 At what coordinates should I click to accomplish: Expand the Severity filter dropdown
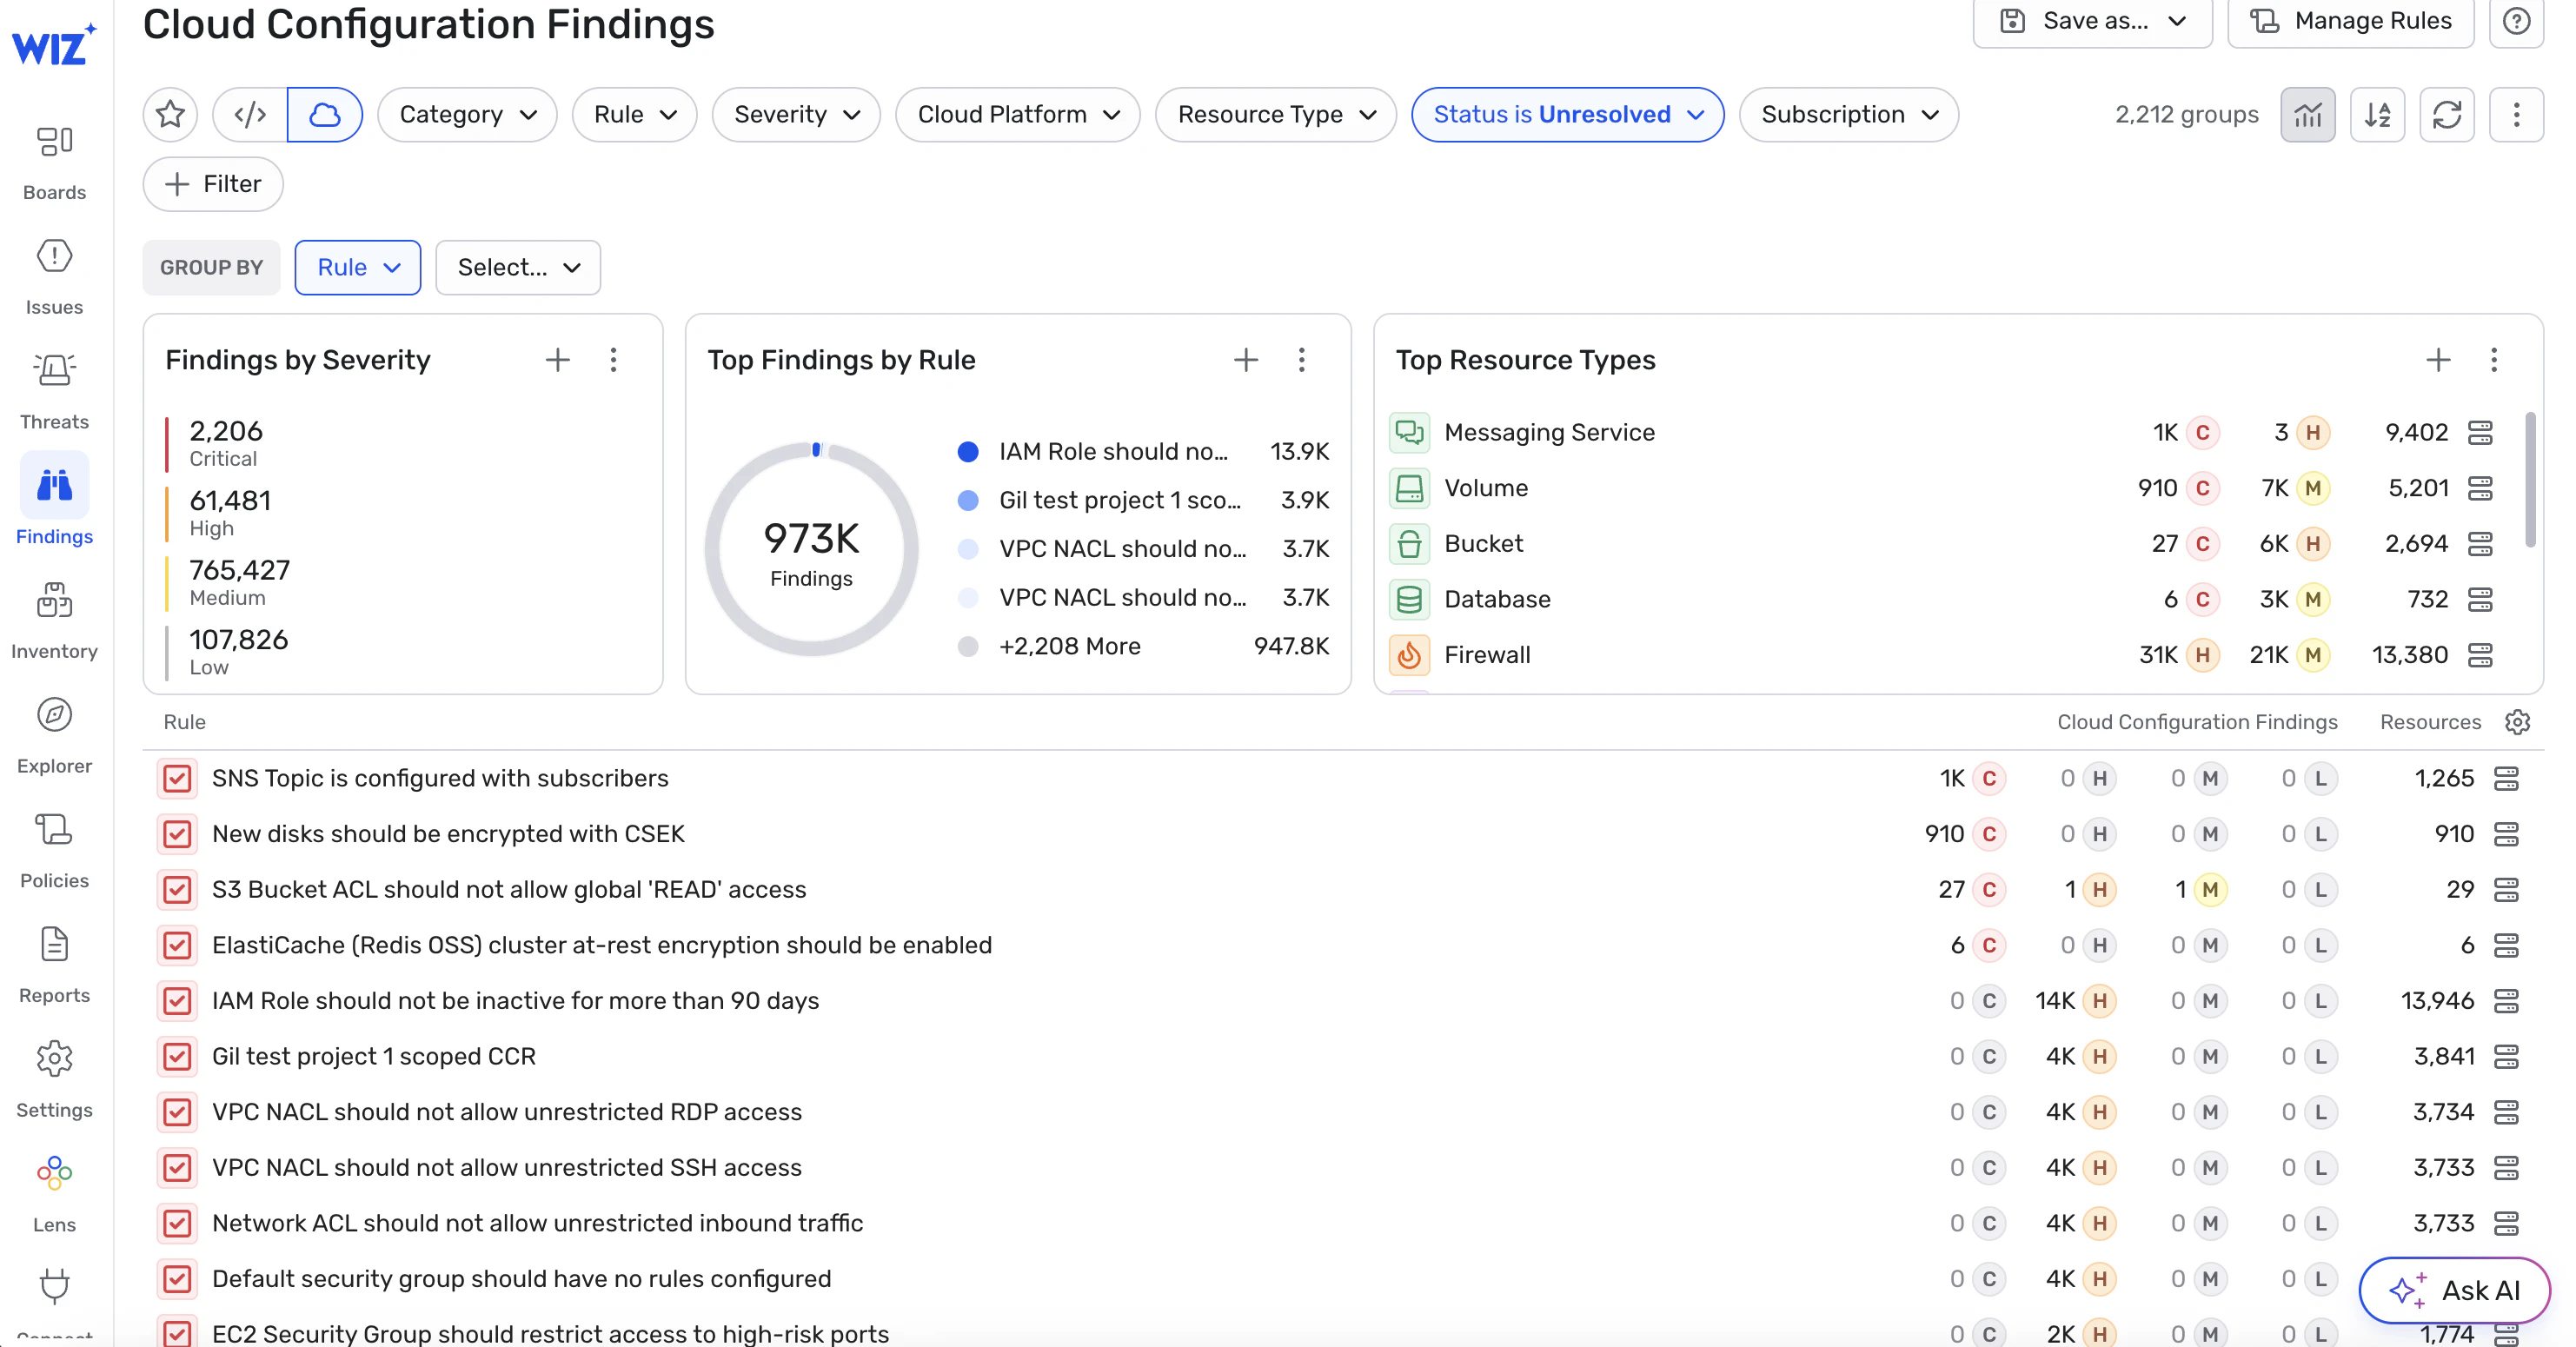click(x=796, y=114)
